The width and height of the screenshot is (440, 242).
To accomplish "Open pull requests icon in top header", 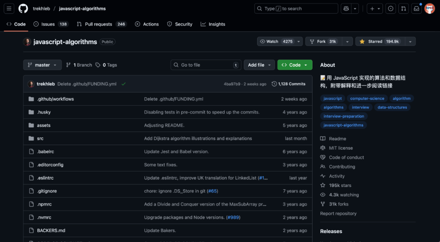I will coord(403,9).
